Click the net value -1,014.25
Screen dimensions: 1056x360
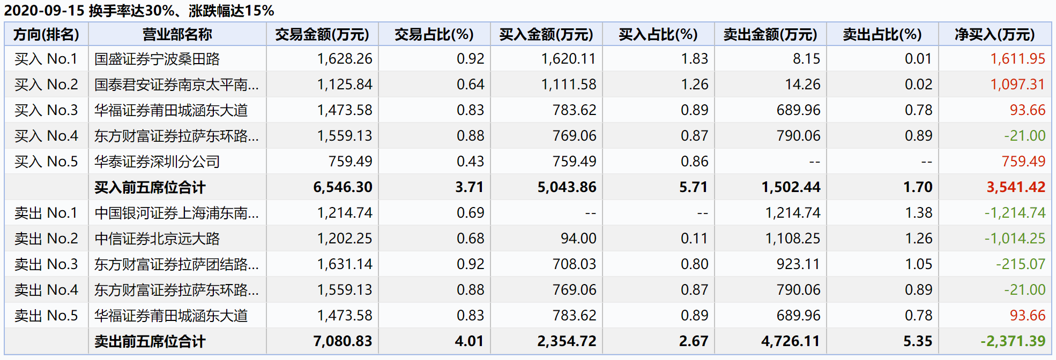pyautogui.click(x=1015, y=239)
